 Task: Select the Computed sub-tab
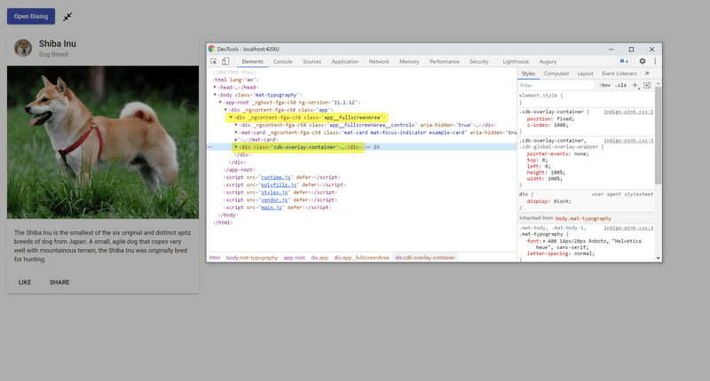click(x=556, y=74)
